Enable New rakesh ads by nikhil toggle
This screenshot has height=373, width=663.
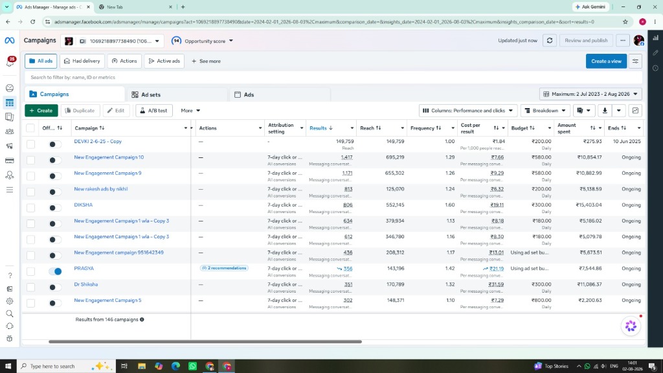click(x=55, y=192)
